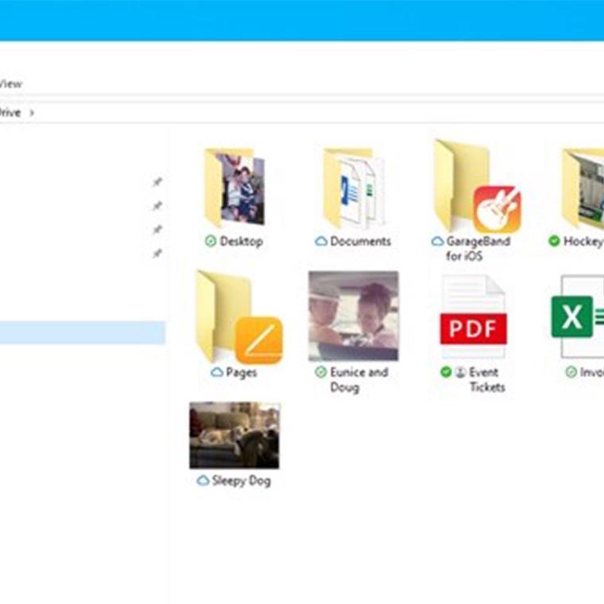Screen dimensions: 604x604
Task: Click the empty area of the address bar
Action: click(x=318, y=113)
